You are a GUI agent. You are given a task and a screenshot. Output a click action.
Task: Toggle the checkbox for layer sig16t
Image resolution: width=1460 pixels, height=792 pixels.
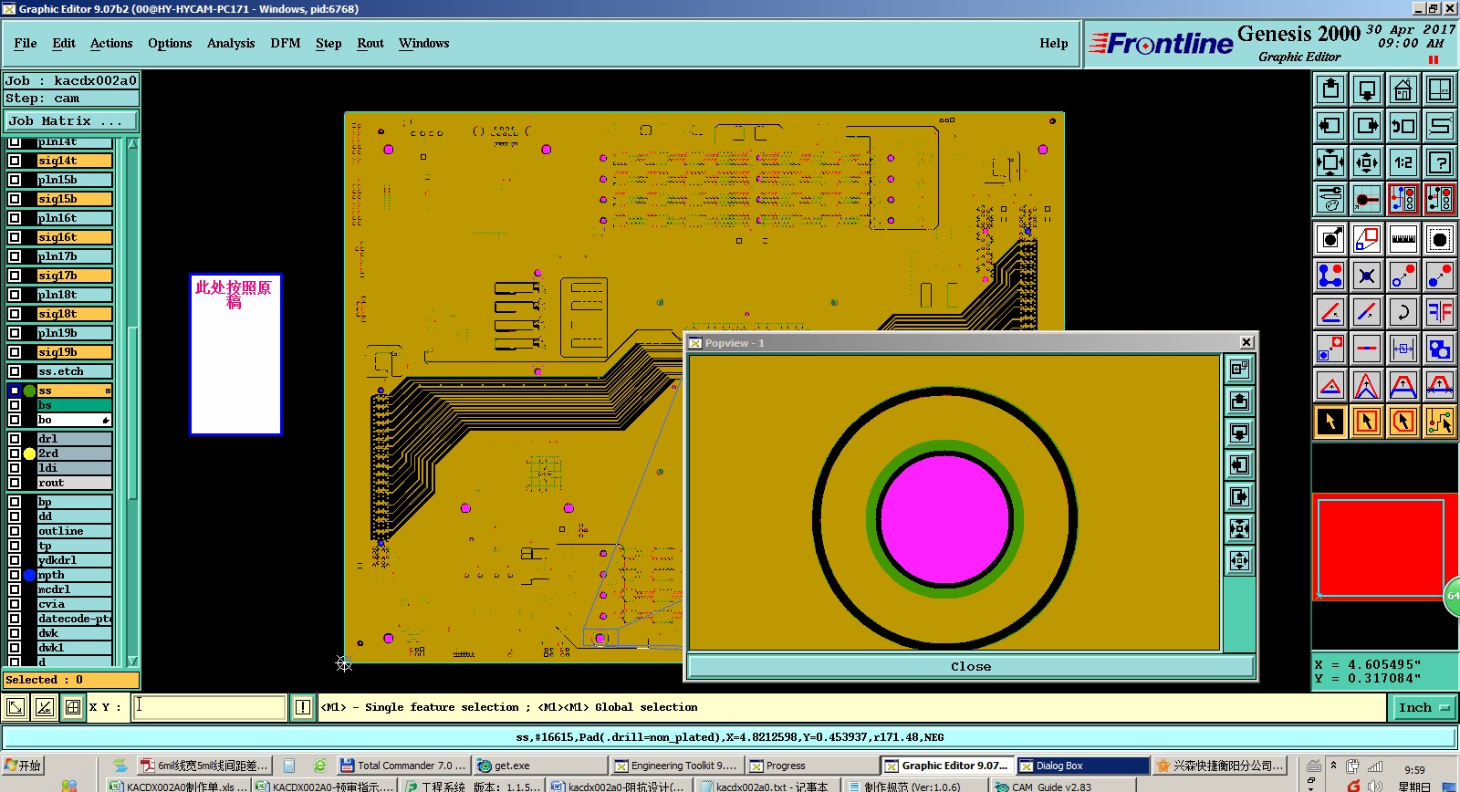point(15,237)
